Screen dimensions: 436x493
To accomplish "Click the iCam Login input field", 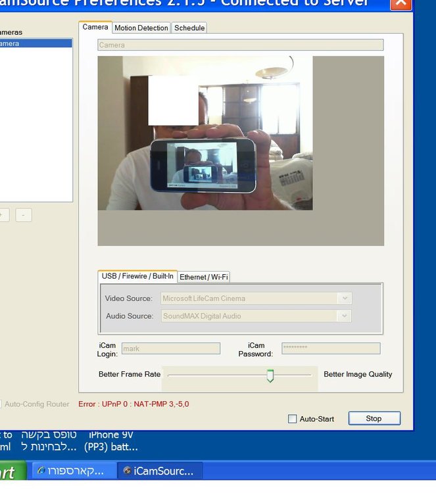I will point(171,348).
